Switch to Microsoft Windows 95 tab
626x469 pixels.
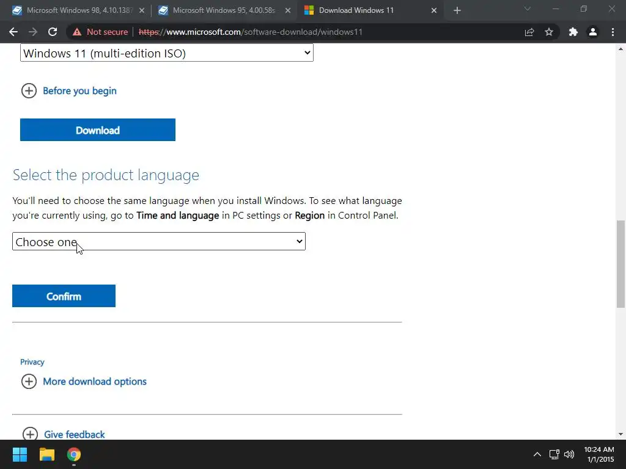click(x=224, y=10)
